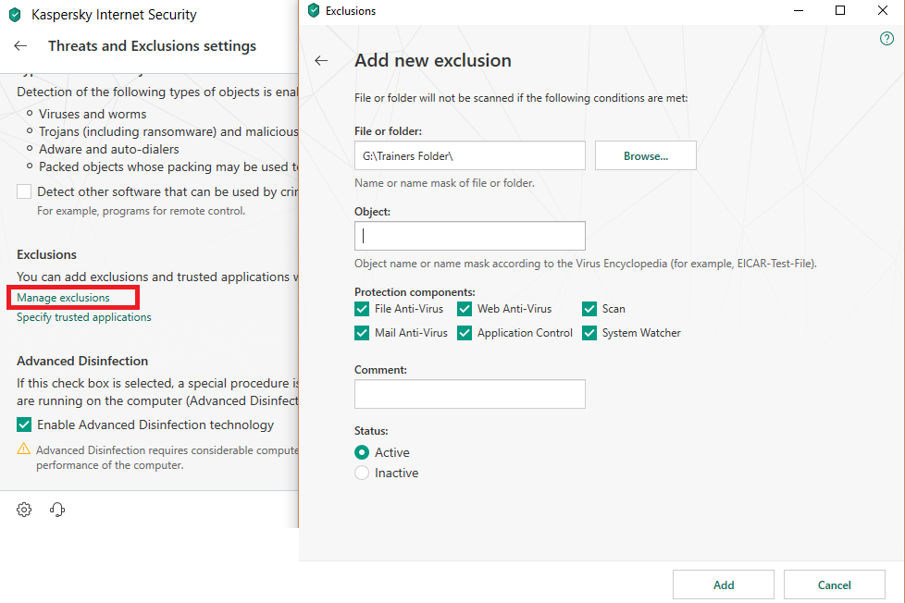Image resolution: width=905 pixels, height=603 pixels.
Task: Uncheck File Anti-Virus protection component
Action: (x=362, y=309)
